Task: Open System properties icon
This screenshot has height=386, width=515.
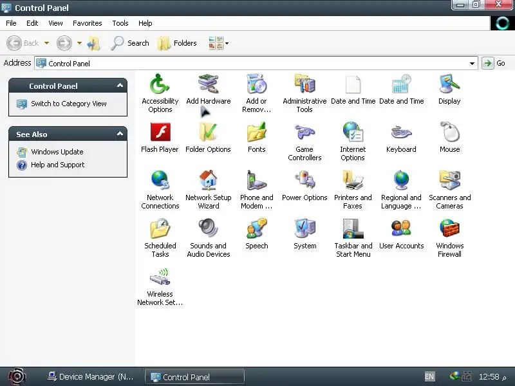Action: pos(304,234)
